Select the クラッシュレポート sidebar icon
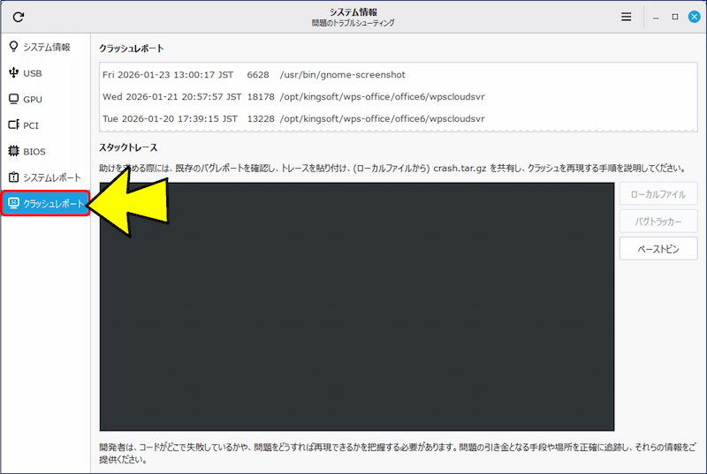The height and width of the screenshot is (474, 707). click(13, 204)
